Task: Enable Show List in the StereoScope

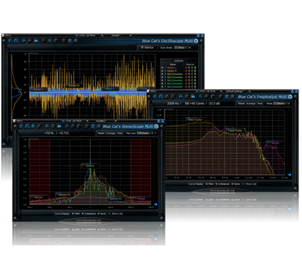Action: tap(110, 213)
